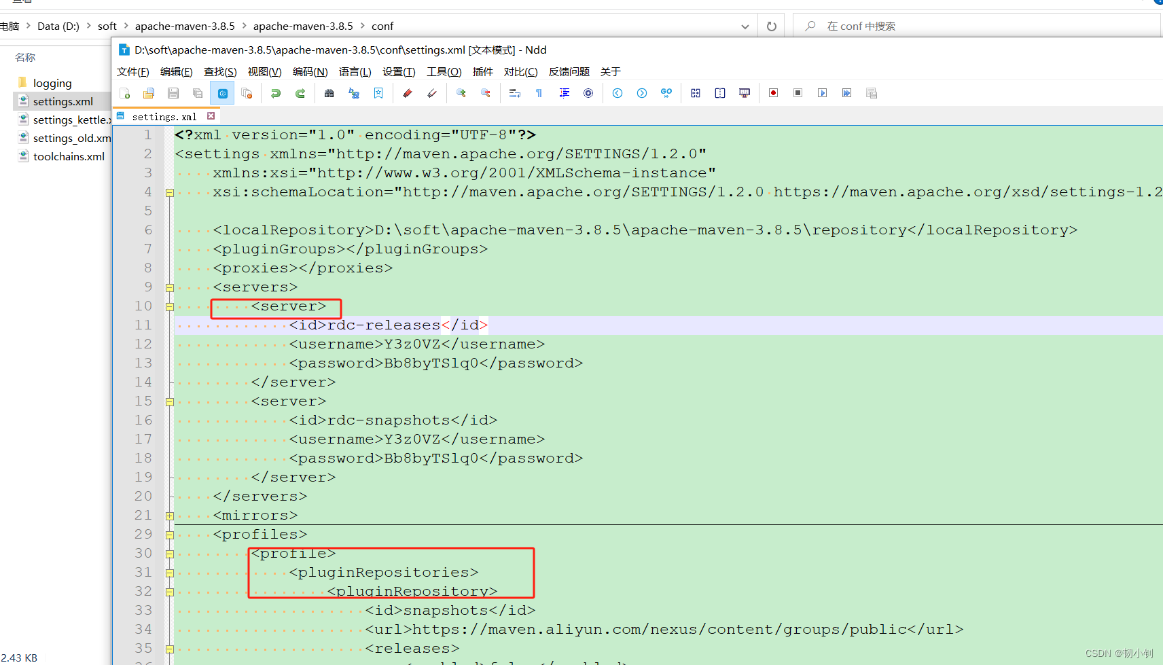Click the clear marks brush icon
Viewport: 1163px width, 665px height.
[432, 93]
